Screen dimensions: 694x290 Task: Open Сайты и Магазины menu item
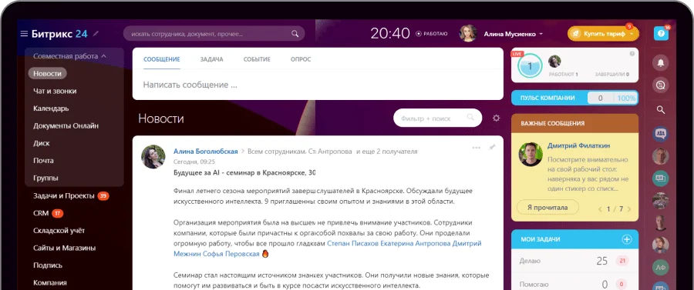pos(65,248)
